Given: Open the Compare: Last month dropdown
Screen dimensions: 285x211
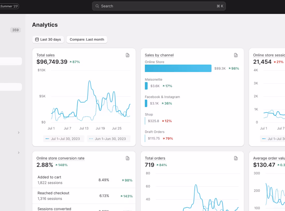Looking at the screenshot, I should click(x=87, y=39).
